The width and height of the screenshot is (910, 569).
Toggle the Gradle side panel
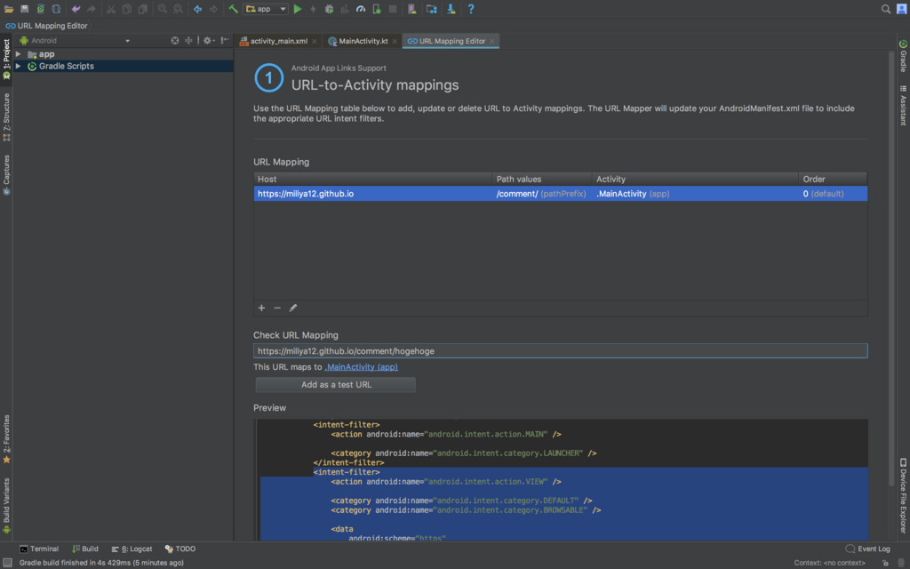coord(903,56)
